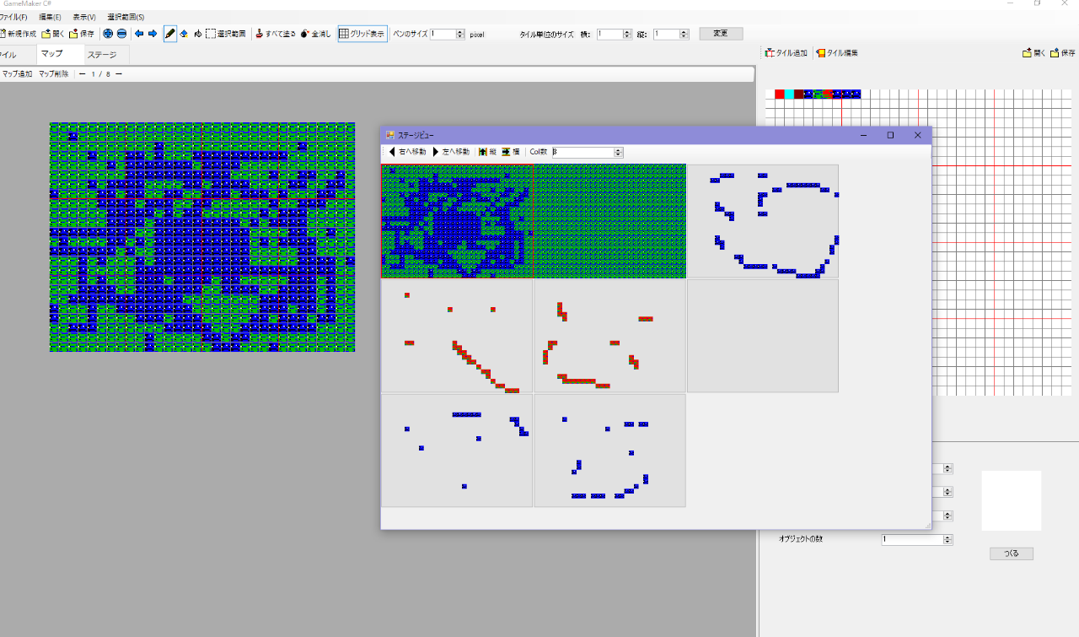The height and width of the screenshot is (637, 1079).
Task: Increase the Col数 spinner value
Action: pyautogui.click(x=619, y=149)
